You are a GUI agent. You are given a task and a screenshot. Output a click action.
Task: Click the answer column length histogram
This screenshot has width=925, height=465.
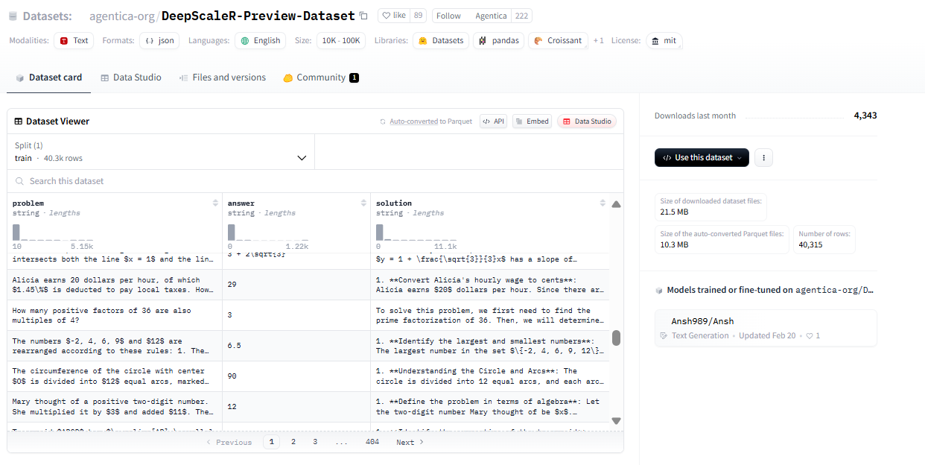point(267,232)
